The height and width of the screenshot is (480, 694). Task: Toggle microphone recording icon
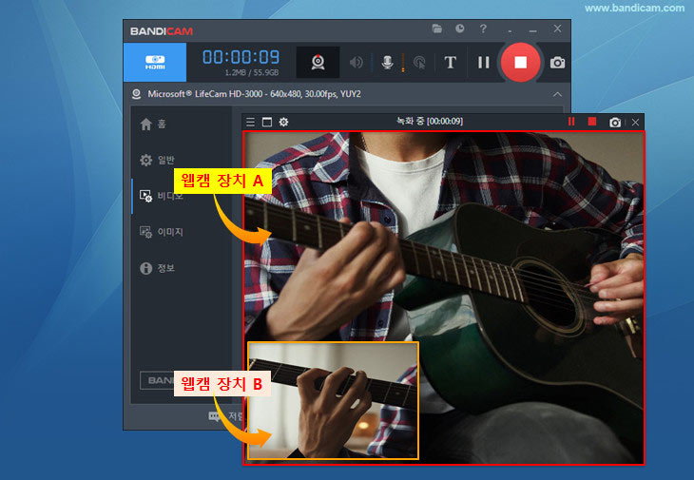click(x=387, y=63)
